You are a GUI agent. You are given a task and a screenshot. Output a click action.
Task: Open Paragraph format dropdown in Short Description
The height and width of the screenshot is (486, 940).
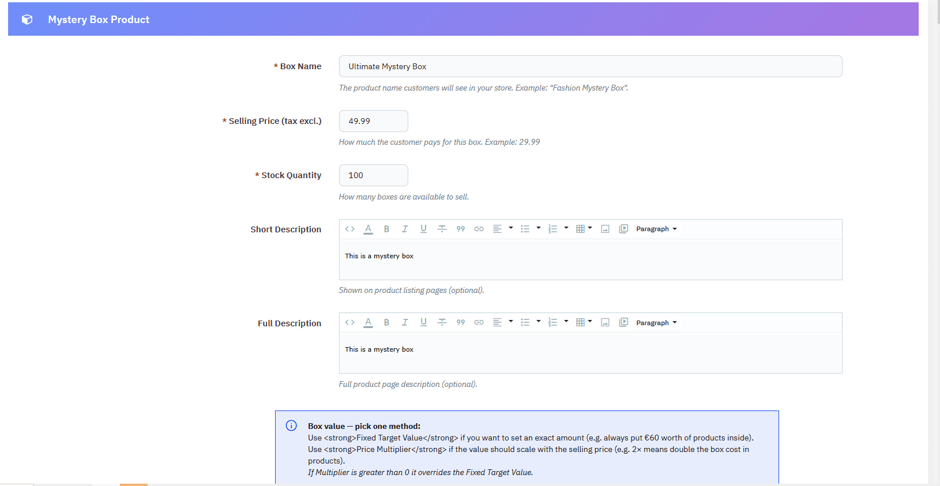click(656, 229)
